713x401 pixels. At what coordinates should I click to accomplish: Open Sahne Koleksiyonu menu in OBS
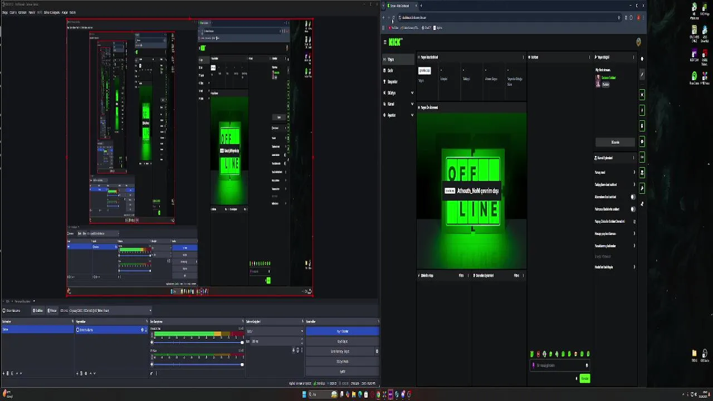[51, 12]
